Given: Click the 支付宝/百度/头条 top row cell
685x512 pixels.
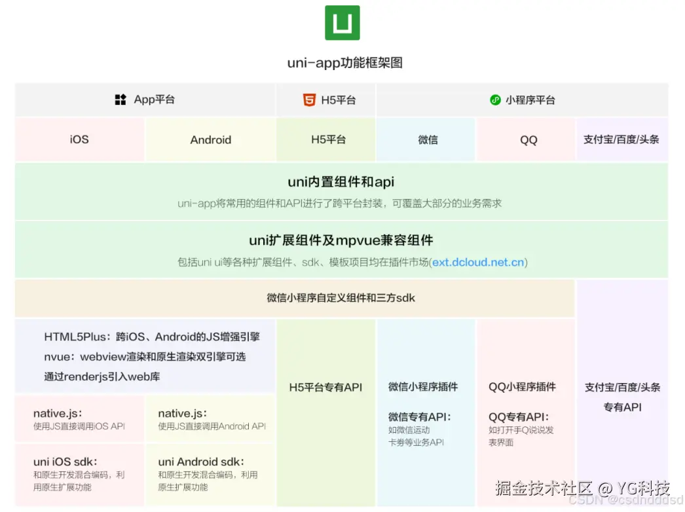Looking at the screenshot, I should tap(622, 139).
